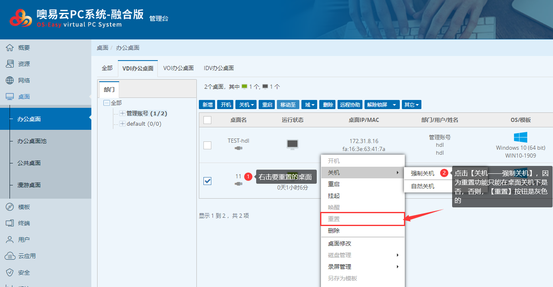This screenshot has width=553, height=287.
Task: Click the 终端 terminal icon in sidebar
Action: 10,223
